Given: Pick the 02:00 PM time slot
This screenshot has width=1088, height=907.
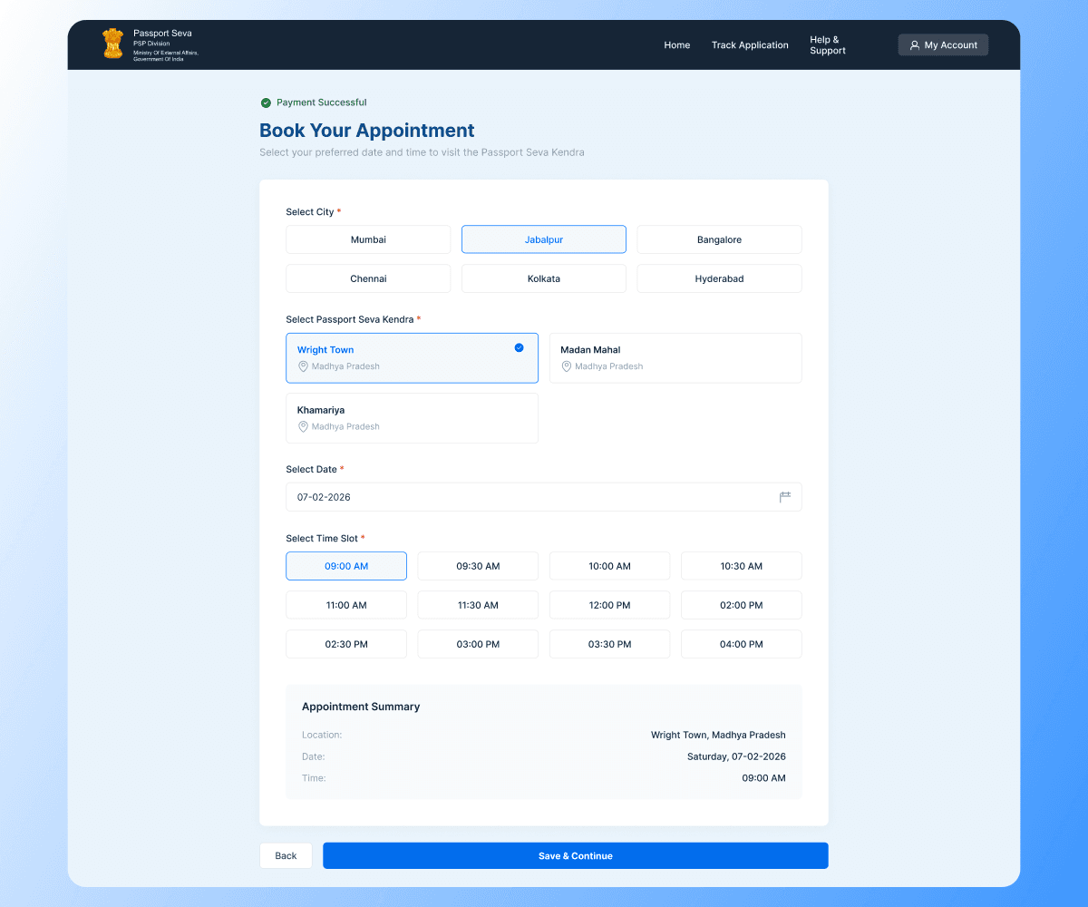Looking at the screenshot, I should coord(742,605).
